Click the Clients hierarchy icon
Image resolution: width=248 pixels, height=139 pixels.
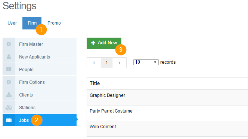[9, 95]
